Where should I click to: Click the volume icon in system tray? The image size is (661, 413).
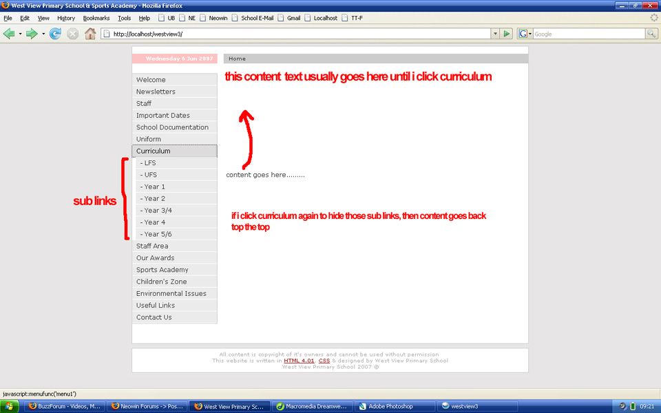pos(622,406)
